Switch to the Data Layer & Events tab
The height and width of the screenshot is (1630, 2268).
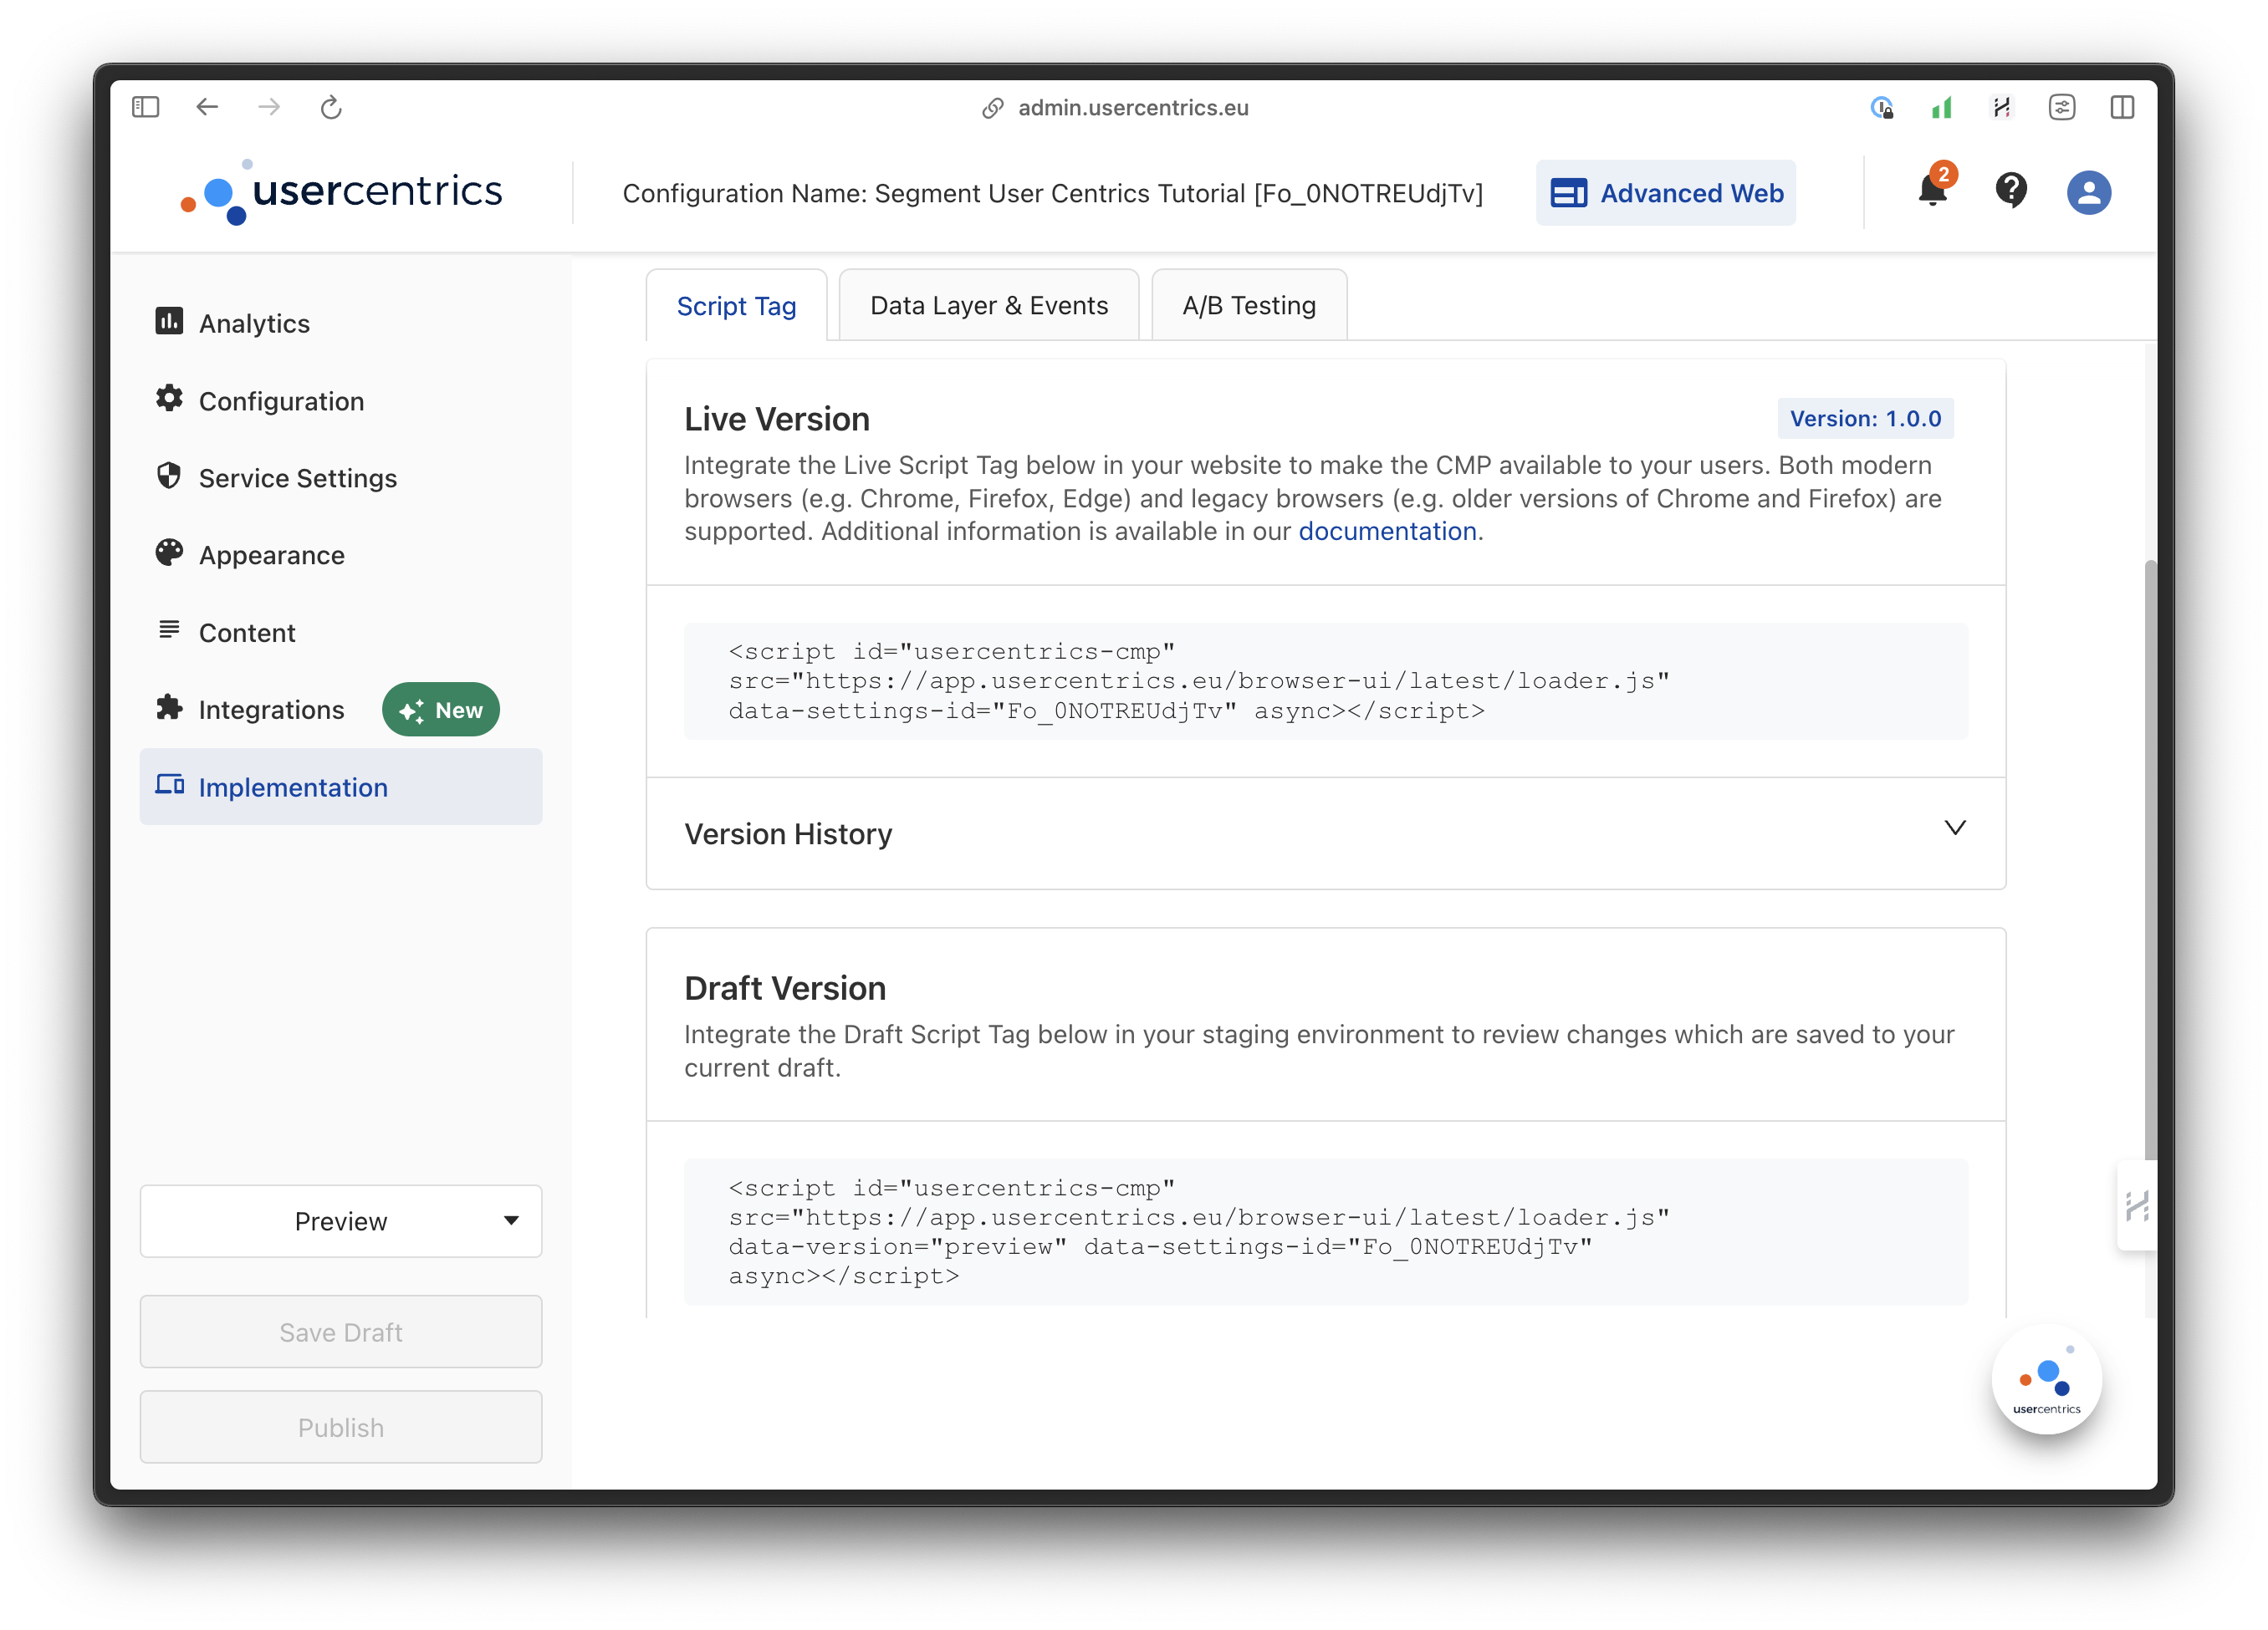[x=988, y=305]
